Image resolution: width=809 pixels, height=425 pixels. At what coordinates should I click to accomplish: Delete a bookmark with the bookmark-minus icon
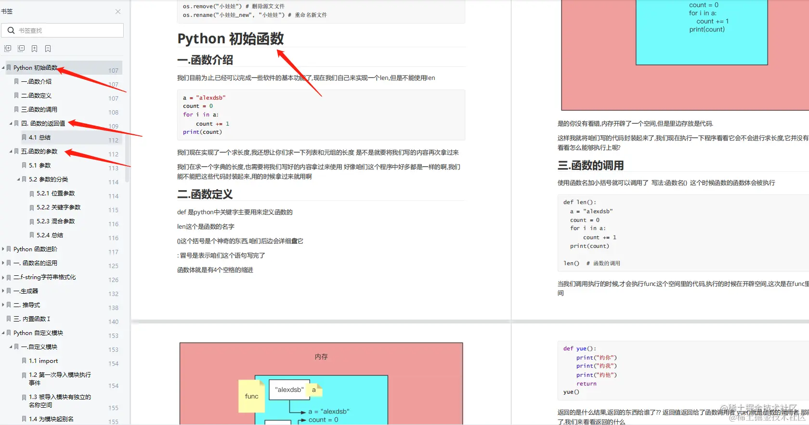48,49
